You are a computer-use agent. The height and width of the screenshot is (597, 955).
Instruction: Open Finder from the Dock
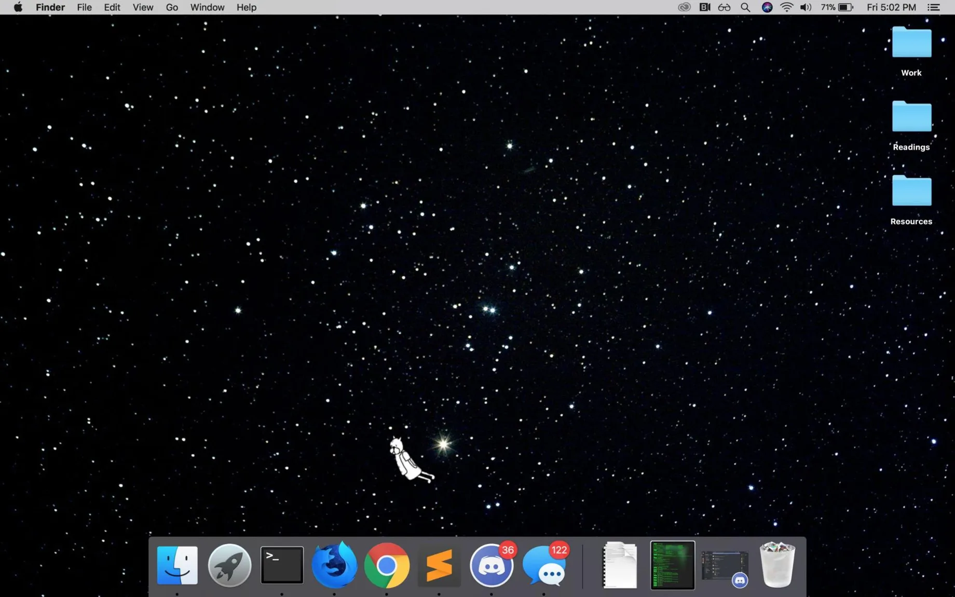pos(177,565)
